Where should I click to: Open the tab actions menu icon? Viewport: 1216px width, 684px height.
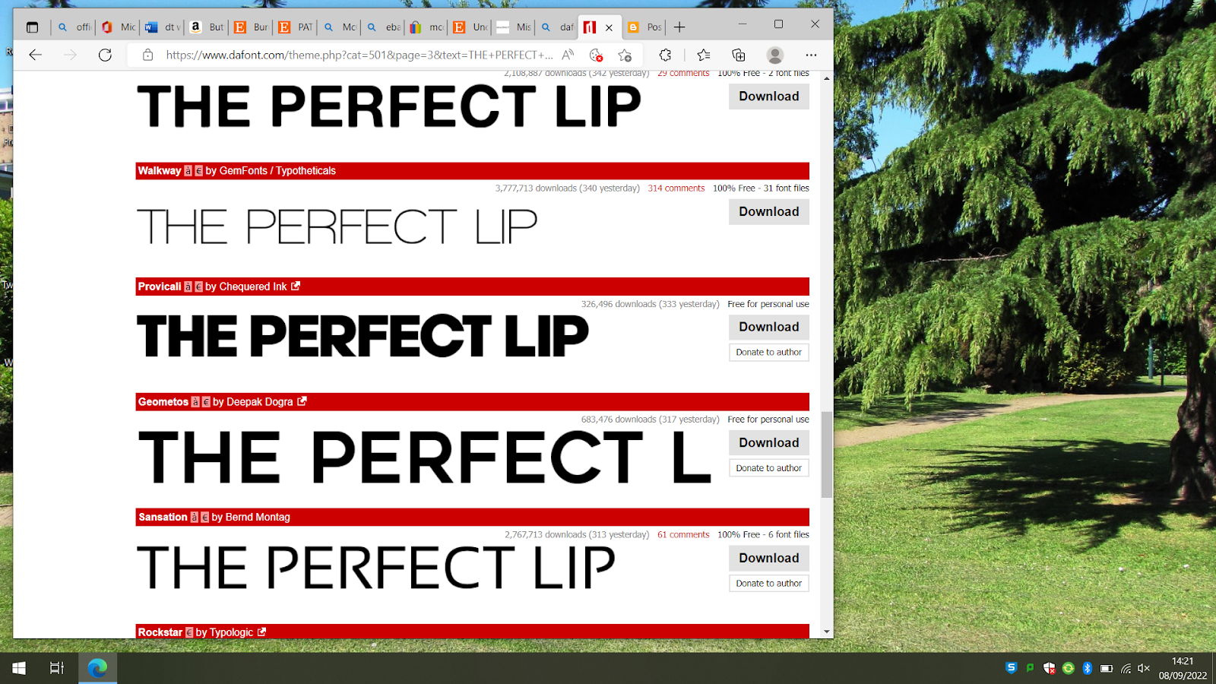(x=32, y=27)
